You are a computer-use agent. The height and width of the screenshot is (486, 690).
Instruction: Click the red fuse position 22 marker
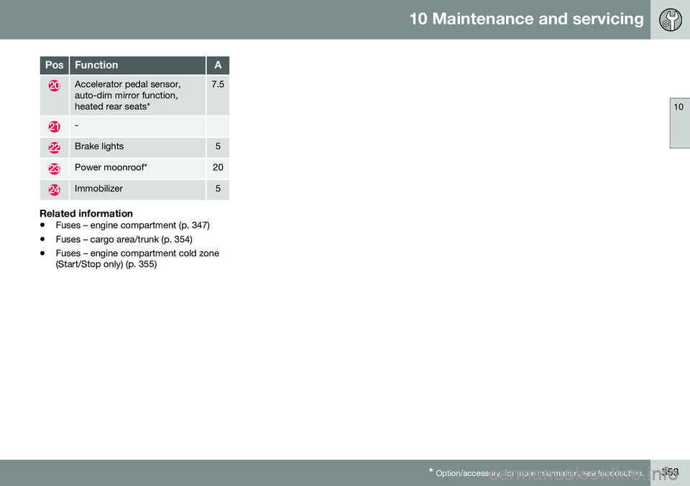coord(54,148)
